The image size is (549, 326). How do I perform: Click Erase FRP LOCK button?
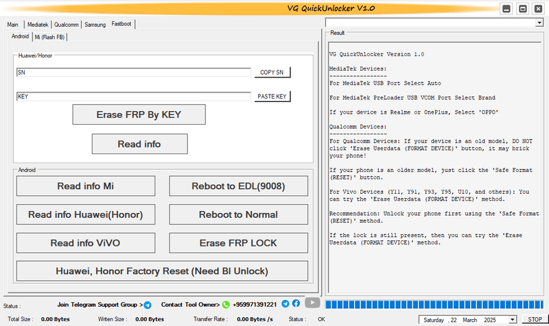click(238, 243)
